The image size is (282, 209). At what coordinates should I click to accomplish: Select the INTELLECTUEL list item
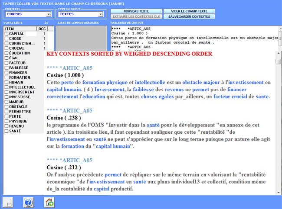(22, 87)
